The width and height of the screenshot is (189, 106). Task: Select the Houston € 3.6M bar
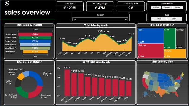115,87
